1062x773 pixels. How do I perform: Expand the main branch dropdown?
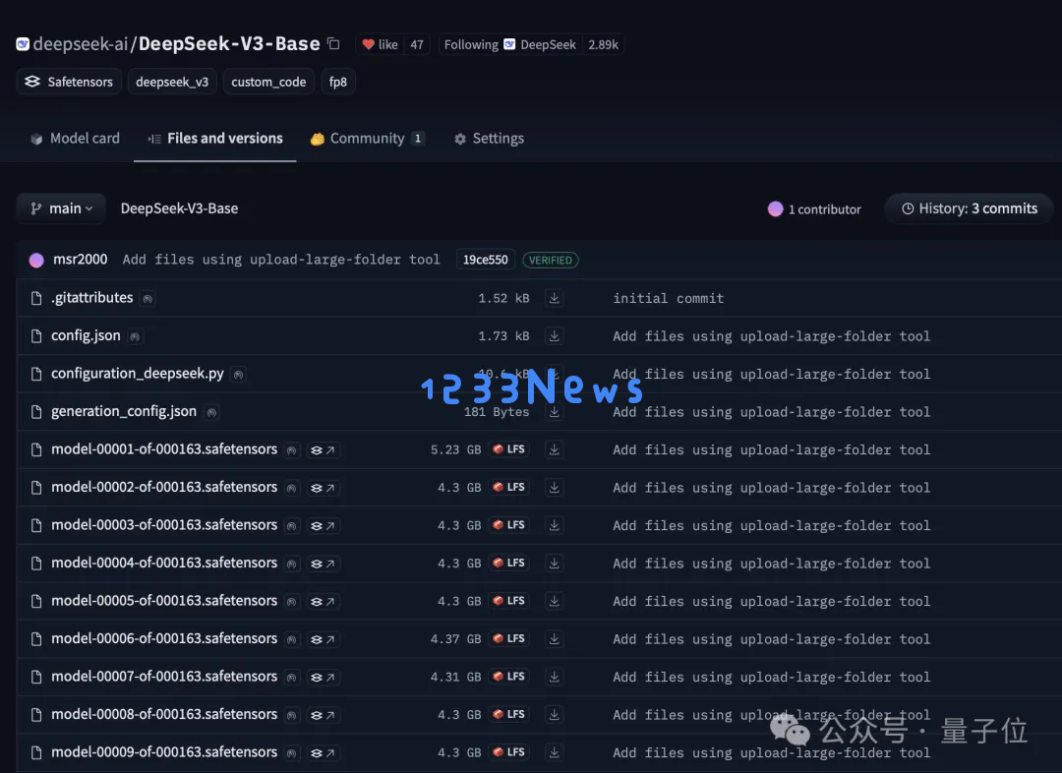pos(61,208)
